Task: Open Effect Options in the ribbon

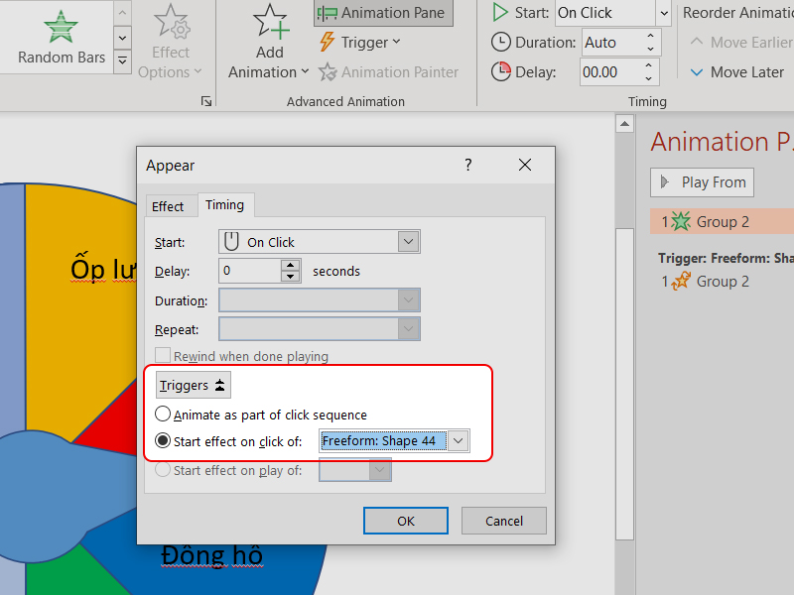Action: pyautogui.click(x=170, y=45)
